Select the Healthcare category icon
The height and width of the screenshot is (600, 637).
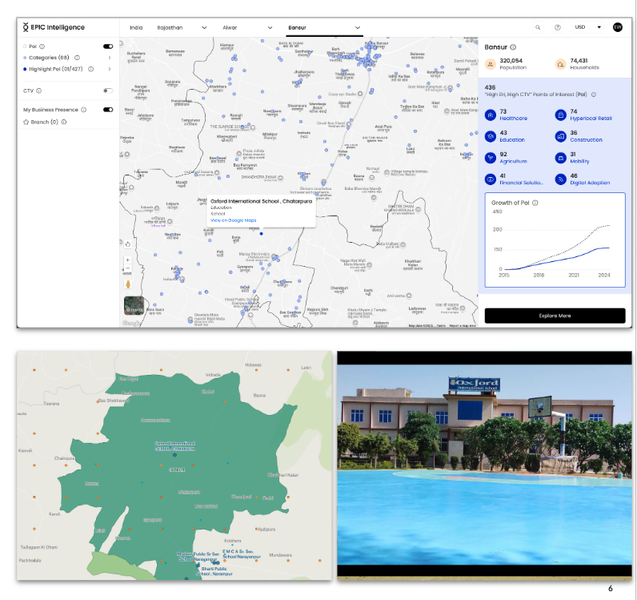491,115
